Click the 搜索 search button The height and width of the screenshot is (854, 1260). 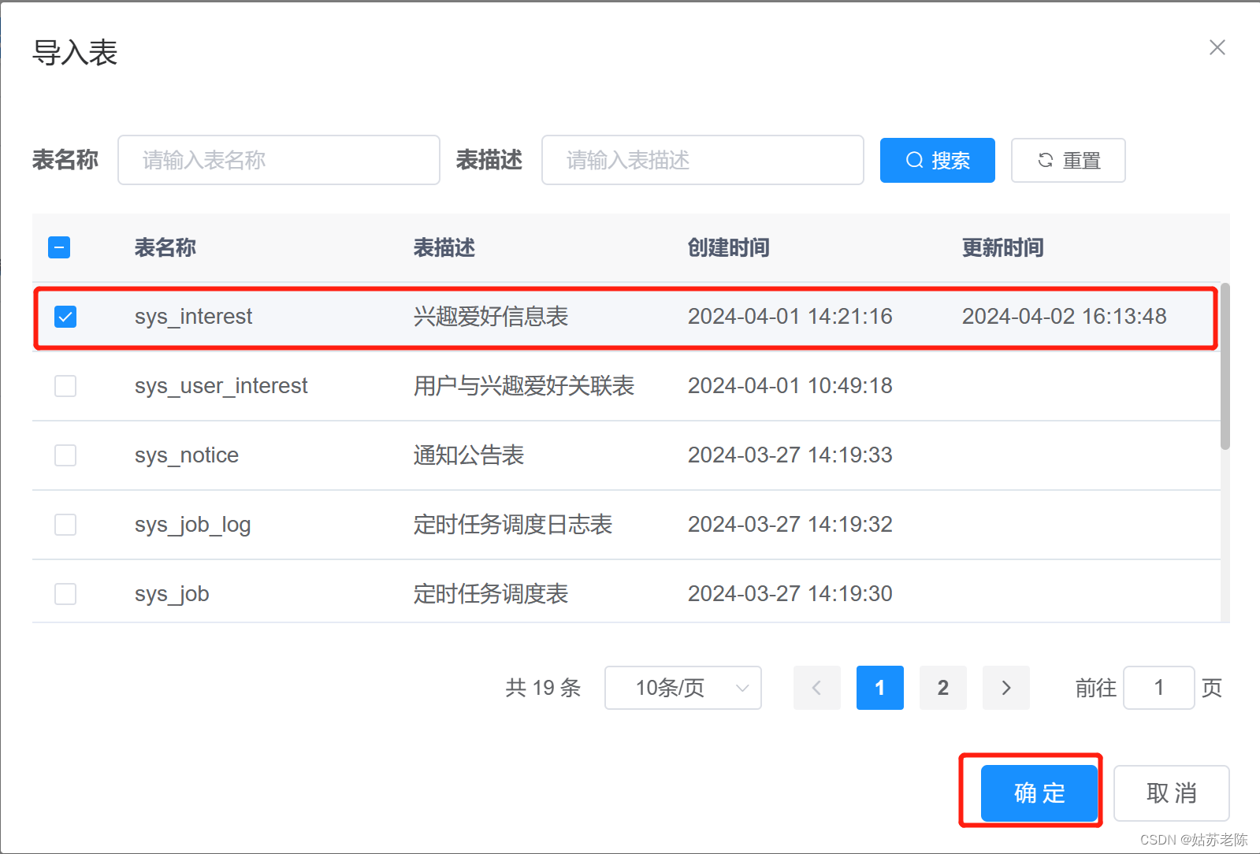pyautogui.click(x=937, y=160)
